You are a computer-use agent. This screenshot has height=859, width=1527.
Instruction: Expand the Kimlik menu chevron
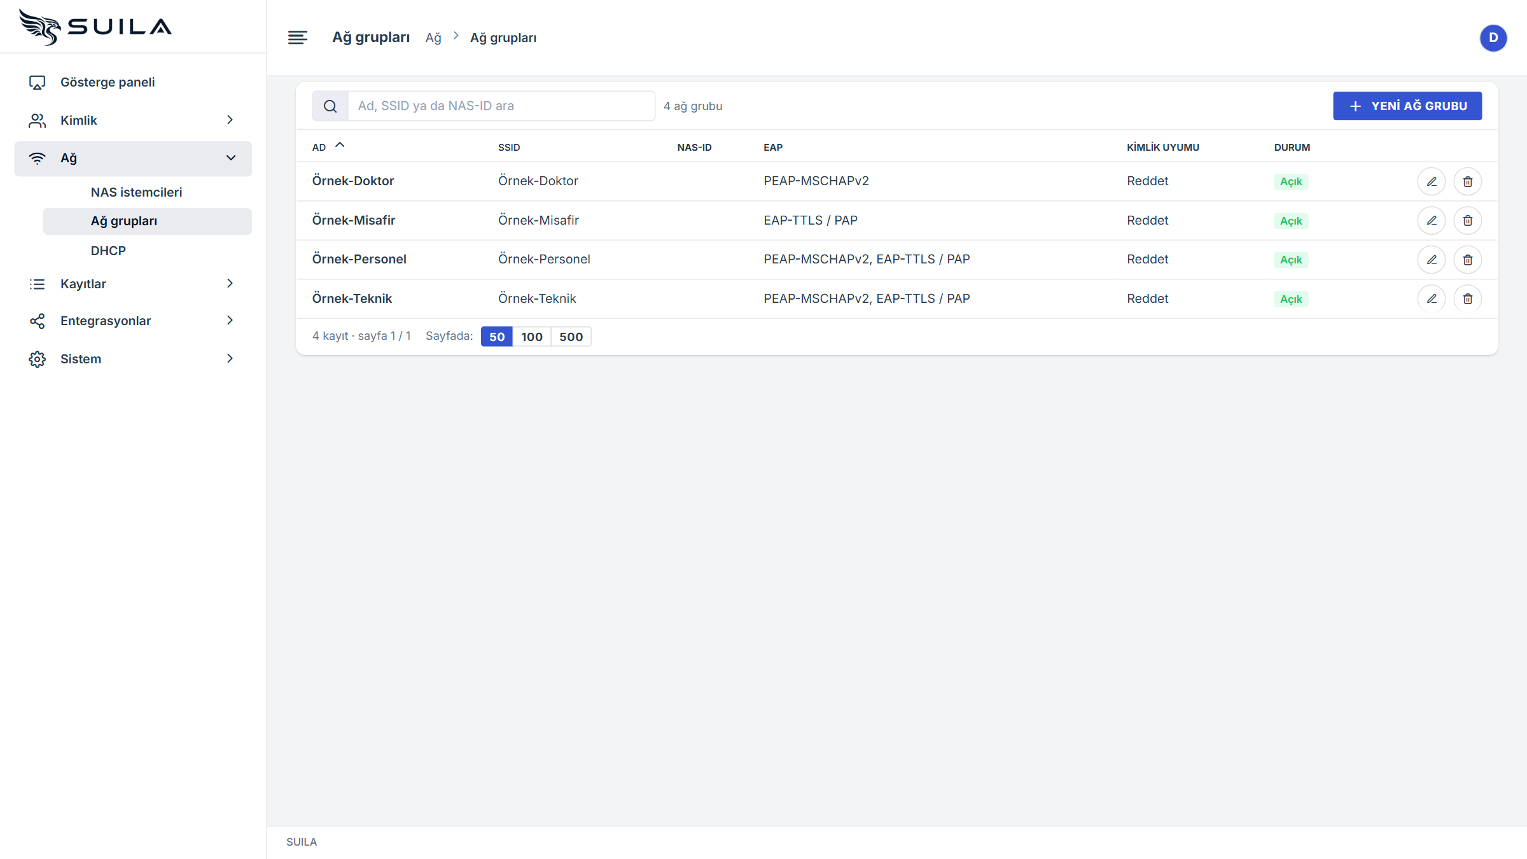(230, 120)
